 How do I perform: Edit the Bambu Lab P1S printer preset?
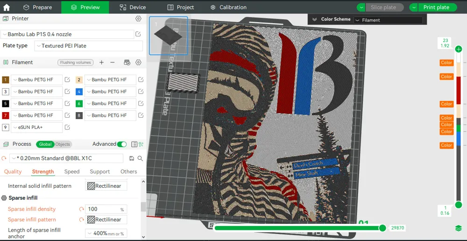(138, 34)
